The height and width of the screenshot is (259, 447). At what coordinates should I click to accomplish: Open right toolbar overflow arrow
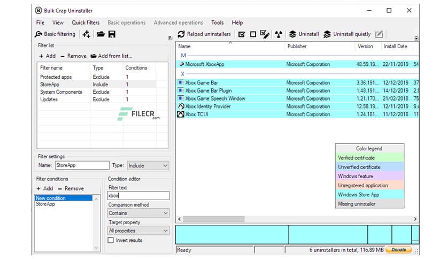[x=416, y=37]
